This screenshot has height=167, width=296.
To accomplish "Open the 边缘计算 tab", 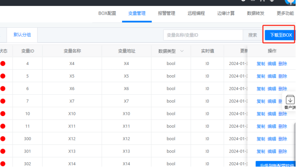I will [226, 13].
